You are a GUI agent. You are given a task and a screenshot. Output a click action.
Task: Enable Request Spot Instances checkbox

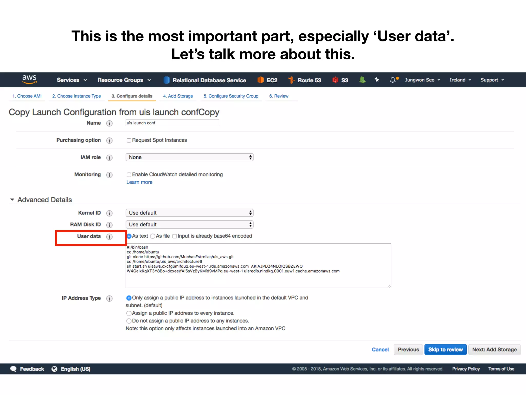pos(129,140)
